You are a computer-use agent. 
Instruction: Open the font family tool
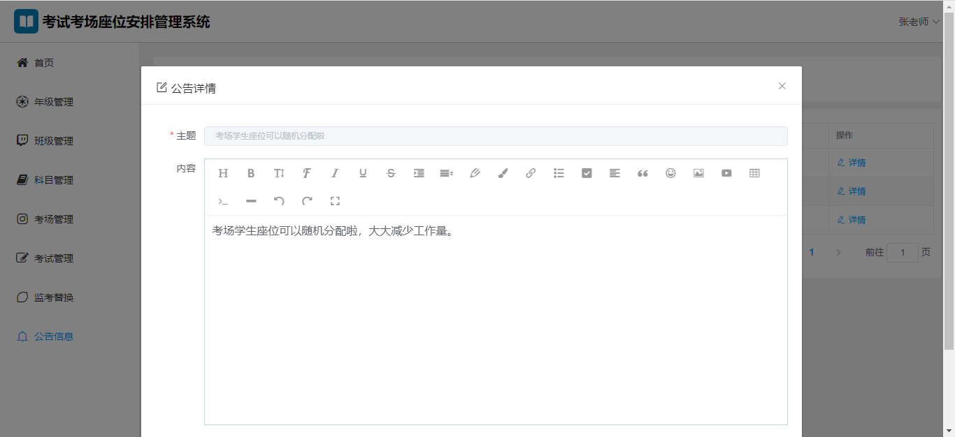(307, 173)
